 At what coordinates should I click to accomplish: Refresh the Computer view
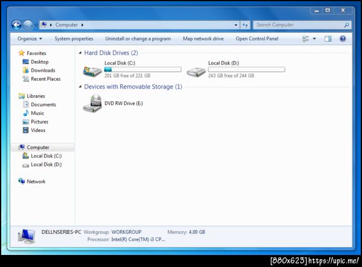pyautogui.click(x=245, y=25)
